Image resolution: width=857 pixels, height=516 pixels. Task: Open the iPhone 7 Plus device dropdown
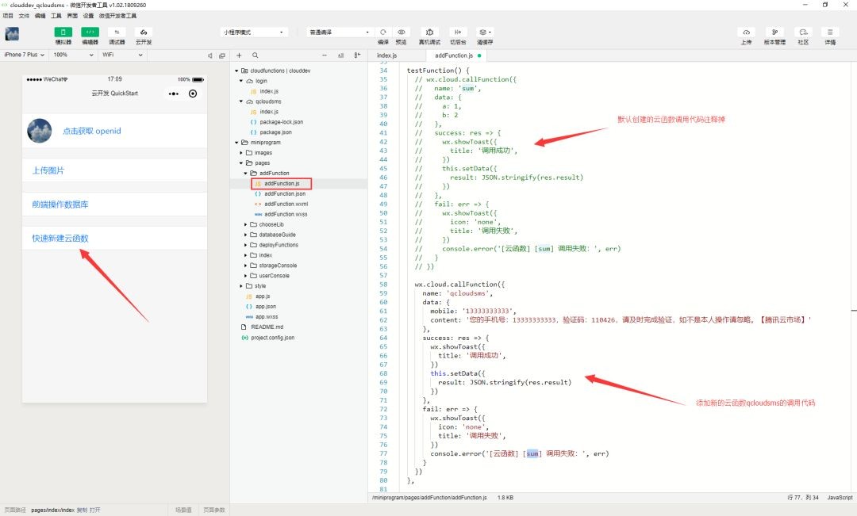[x=24, y=55]
